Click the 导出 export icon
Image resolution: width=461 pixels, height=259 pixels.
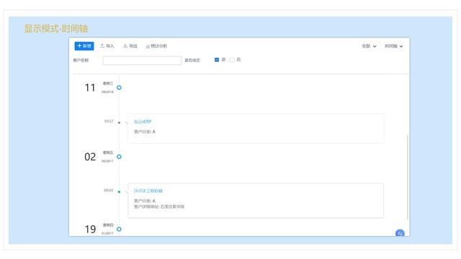tap(125, 46)
